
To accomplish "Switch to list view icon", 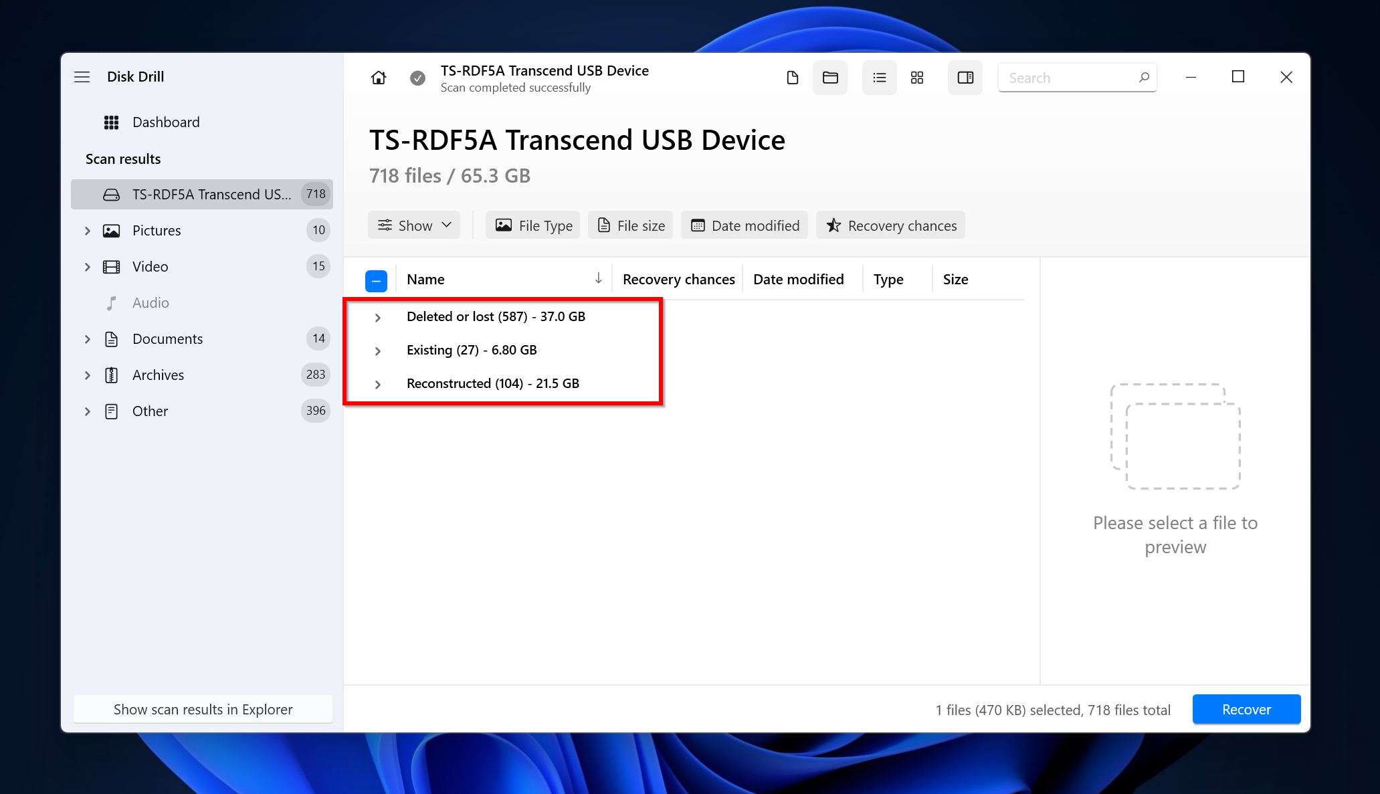I will [x=878, y=78].
